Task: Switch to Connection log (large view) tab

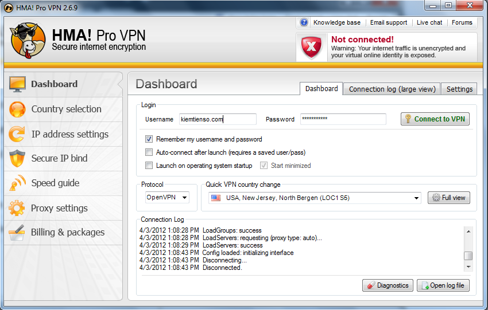Action: point(392,89)
